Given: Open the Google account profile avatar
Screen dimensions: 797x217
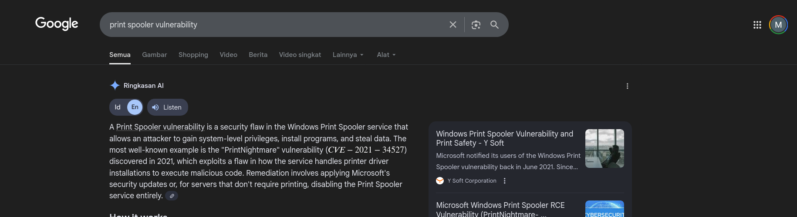Looking at the screenshot, I should pyautogui.click(x=778, y=25).
